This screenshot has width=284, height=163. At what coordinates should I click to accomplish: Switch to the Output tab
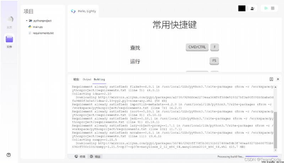coord(87,79)
